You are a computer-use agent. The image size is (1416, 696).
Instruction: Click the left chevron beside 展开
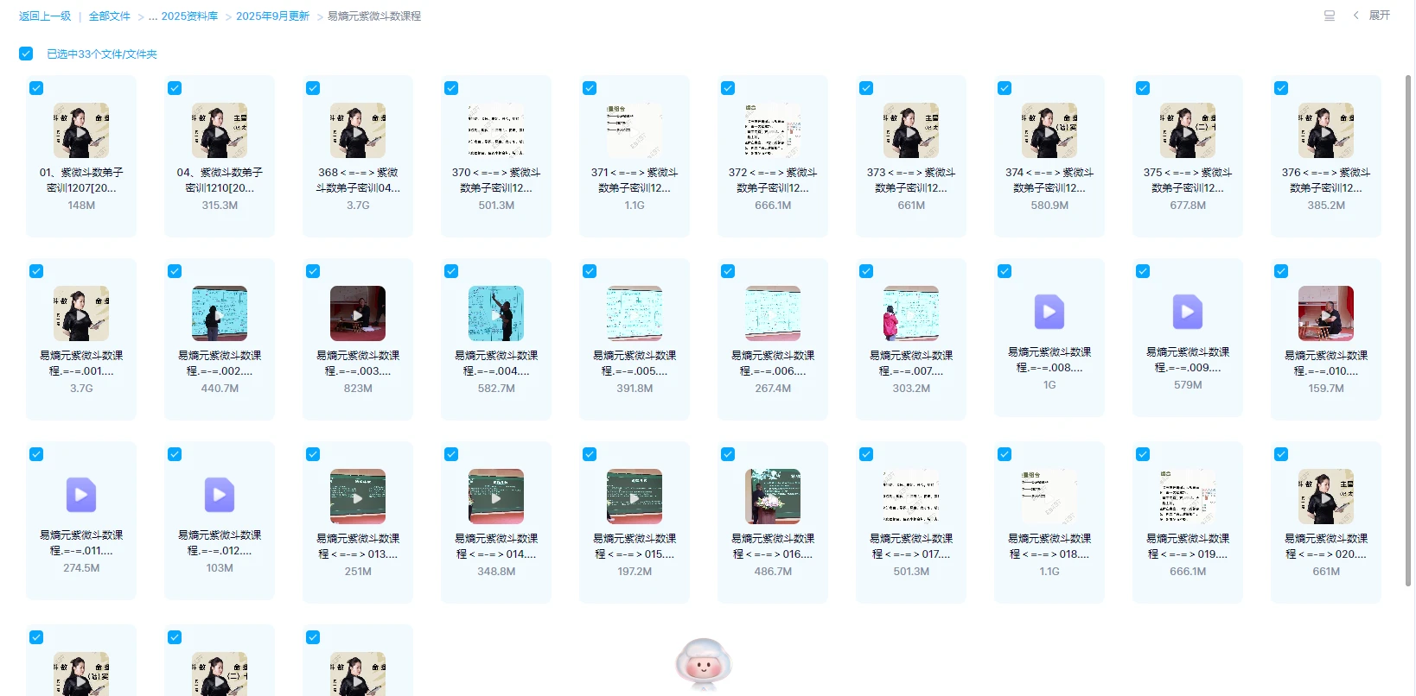pyautogui.click(x=1355, y=16)
